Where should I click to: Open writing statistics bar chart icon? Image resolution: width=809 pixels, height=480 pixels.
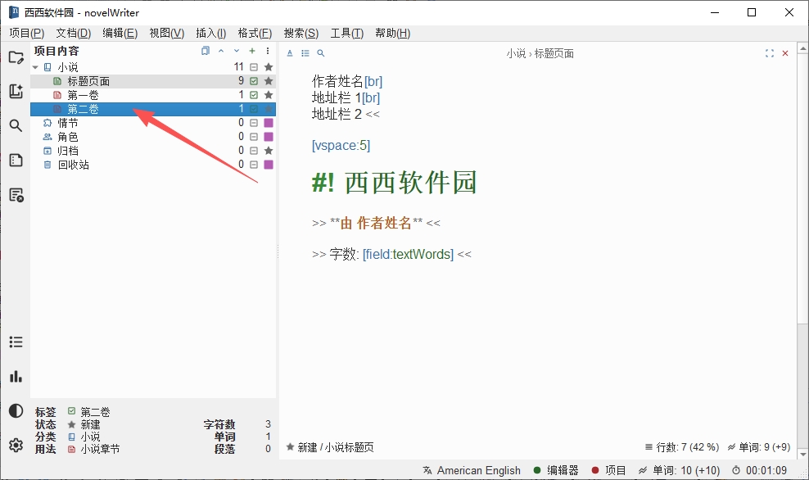pos(16,376)
